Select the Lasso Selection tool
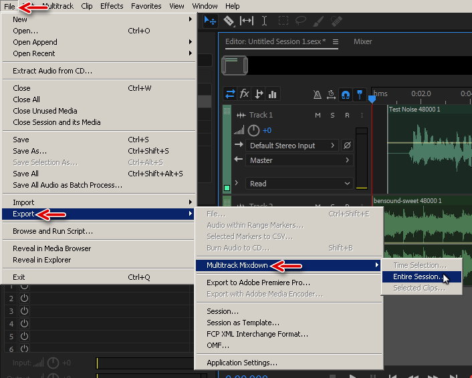Image resolution: width=472 pixels, height=378 pixels. [x=300, y=21]
